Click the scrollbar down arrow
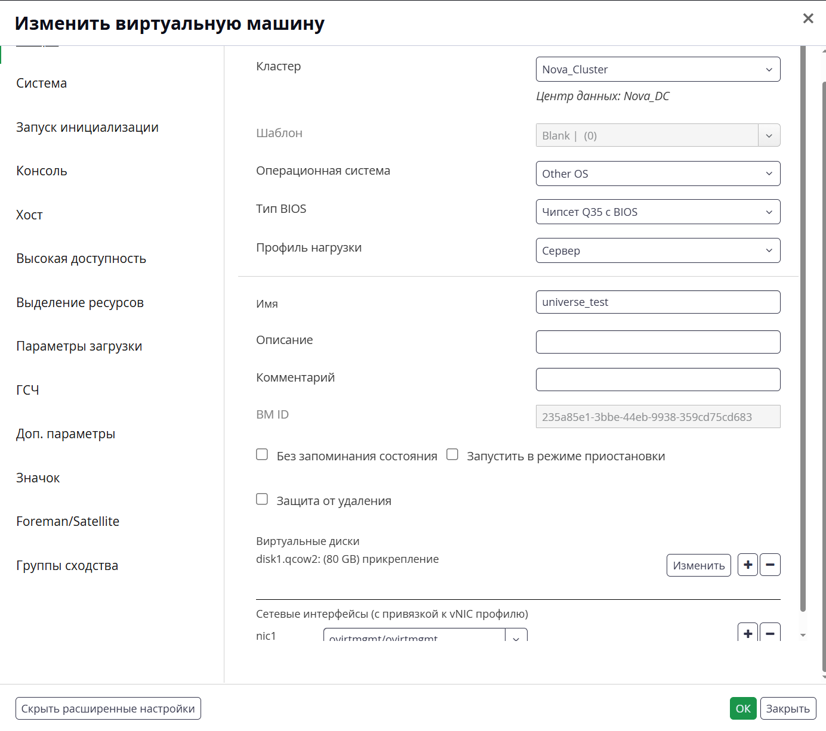Screen dimensions: 826x731 click(803, 636)
